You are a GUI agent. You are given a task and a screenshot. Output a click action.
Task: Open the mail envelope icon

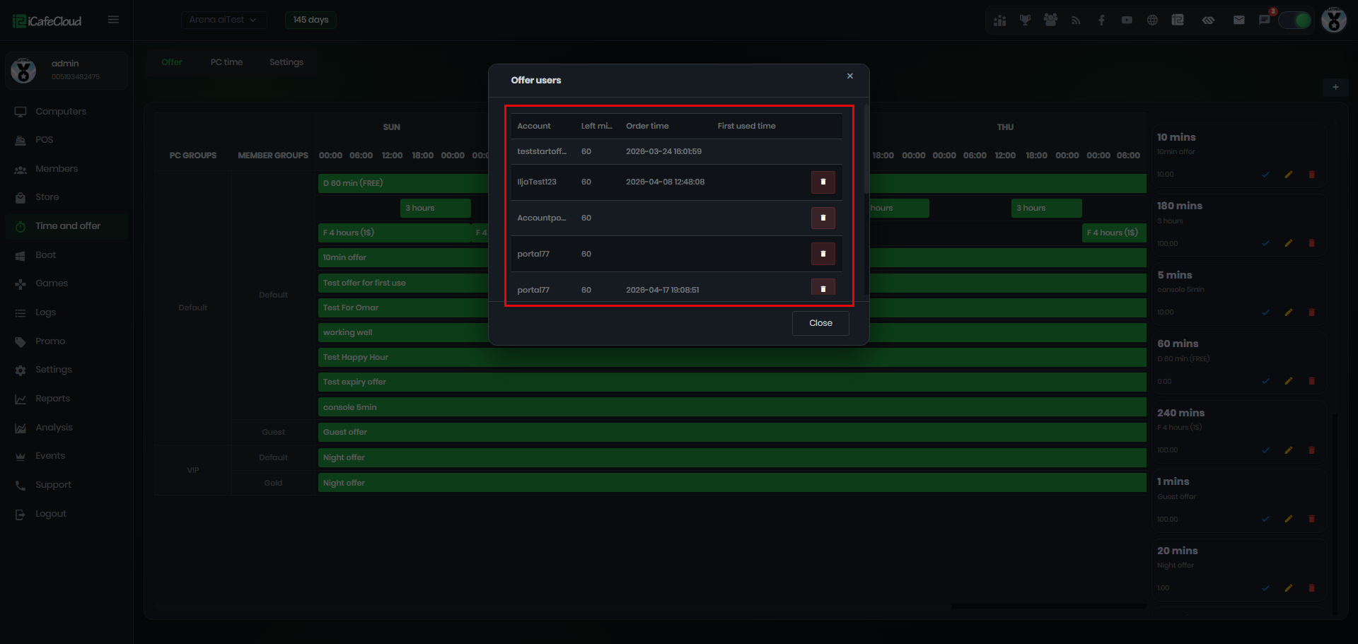tap(1238, 20)
